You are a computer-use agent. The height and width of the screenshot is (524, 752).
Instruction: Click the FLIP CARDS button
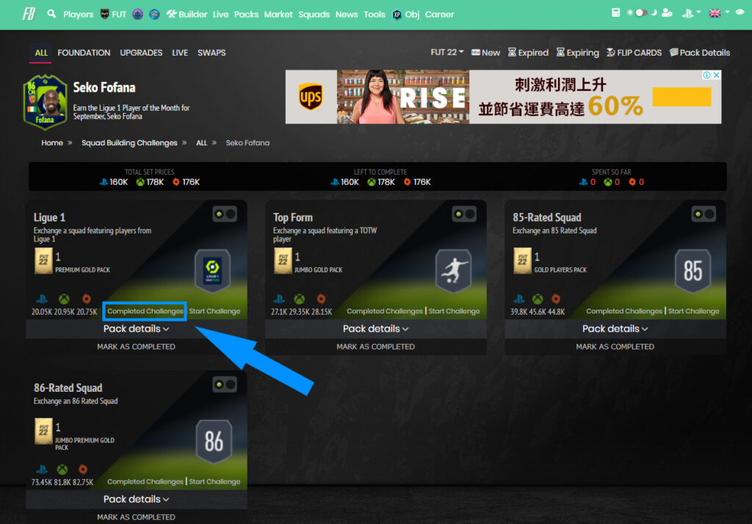tap(634, 53)
